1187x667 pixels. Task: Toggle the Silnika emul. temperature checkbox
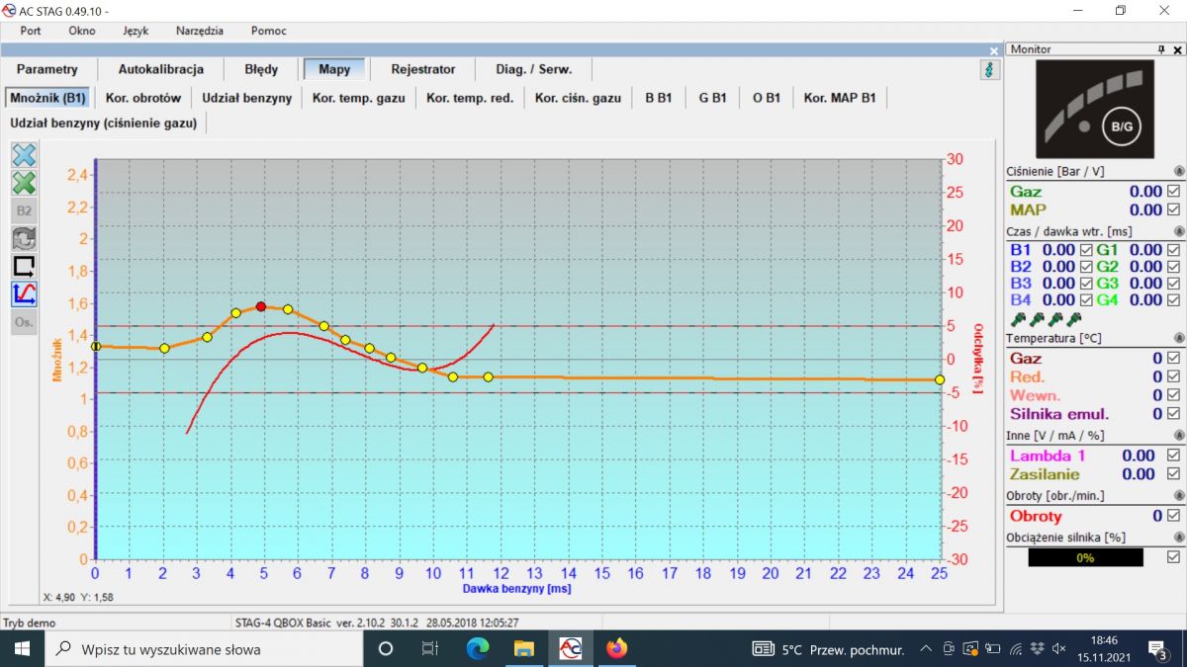[x=1173, y=414]
